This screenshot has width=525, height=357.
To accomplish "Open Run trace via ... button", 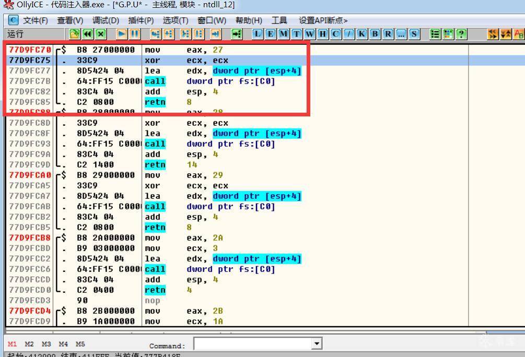I will click(x=401, y=34).
